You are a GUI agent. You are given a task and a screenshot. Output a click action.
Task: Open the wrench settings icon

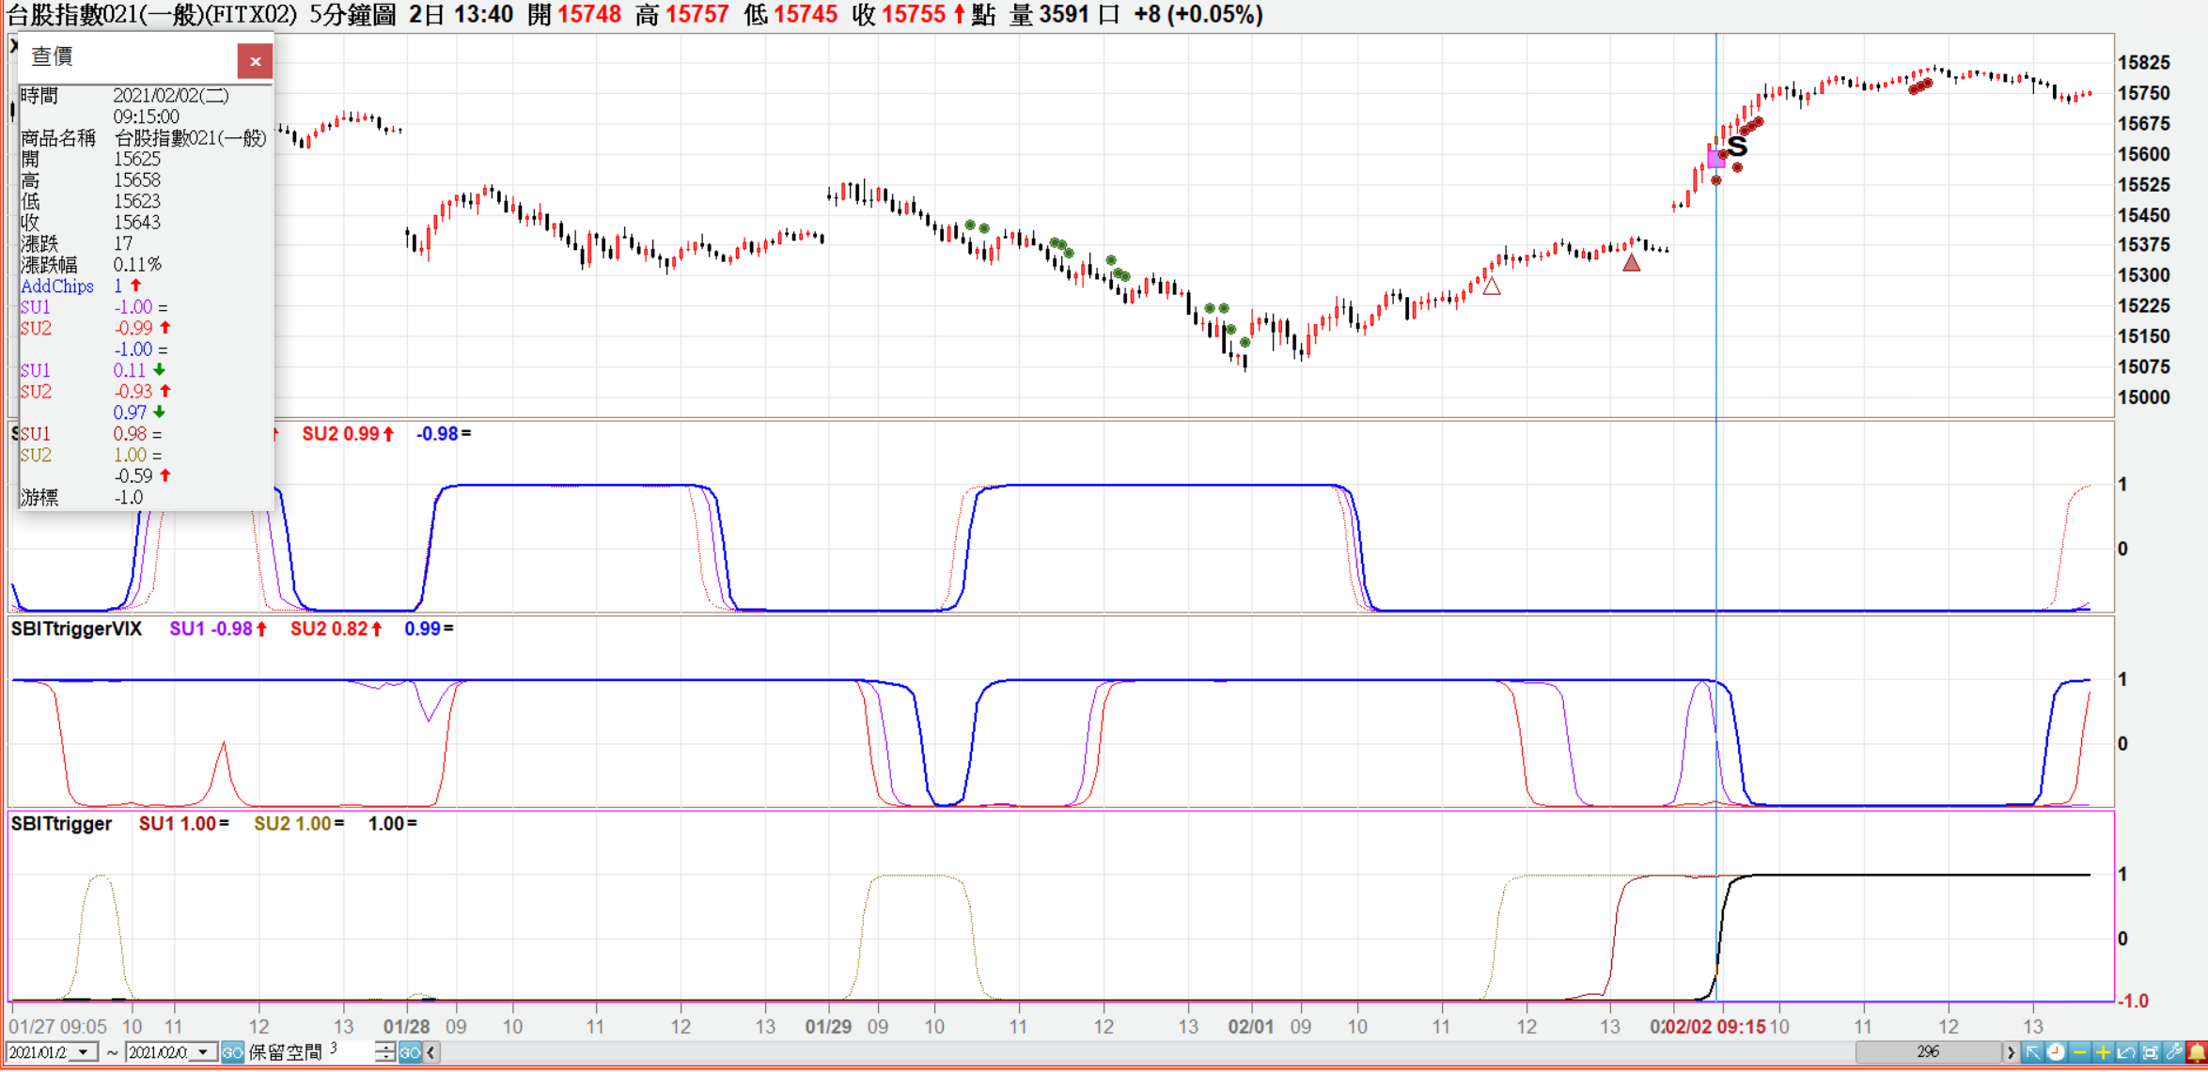coord(2173,1052)
